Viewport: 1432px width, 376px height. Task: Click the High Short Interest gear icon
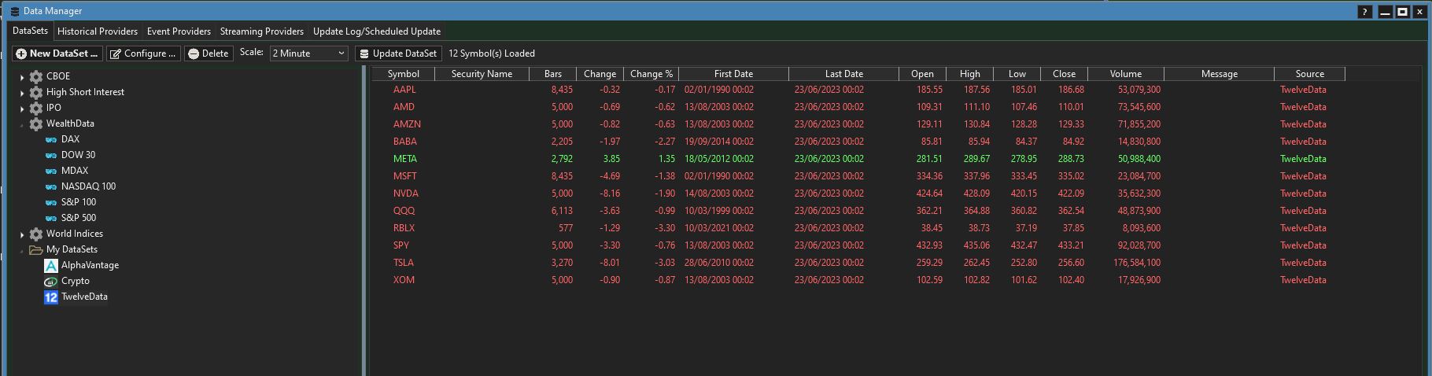point(36,92)
